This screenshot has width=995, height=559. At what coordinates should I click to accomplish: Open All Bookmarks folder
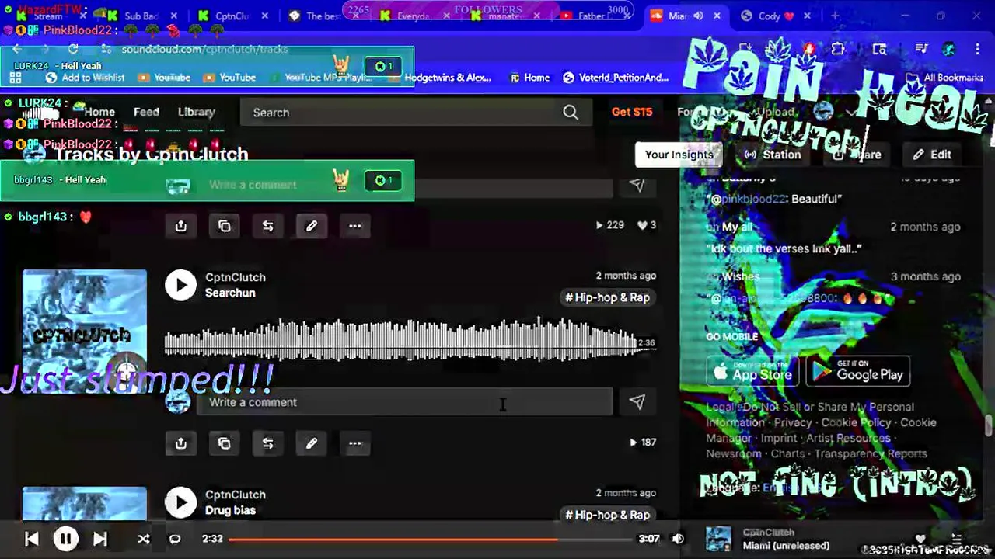click(946, 78)
